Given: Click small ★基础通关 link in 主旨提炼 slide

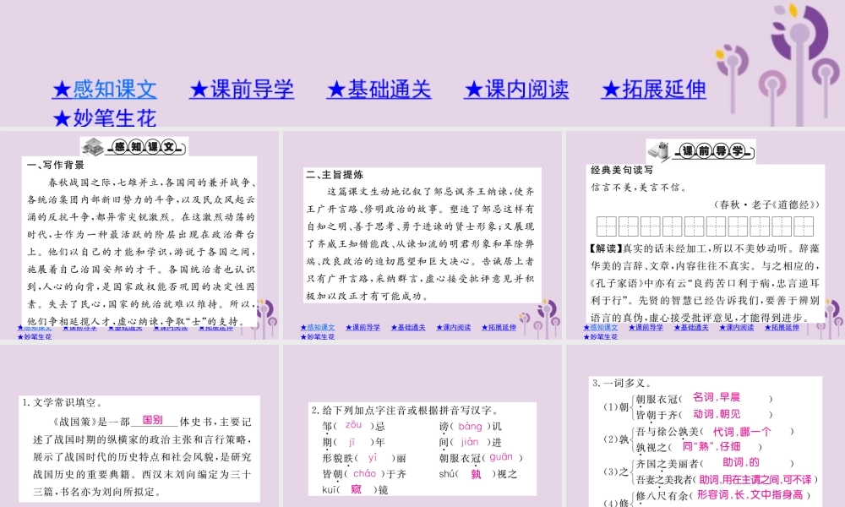Looking at the screenshot, I should pyautogui.click(x=408, y=328).
